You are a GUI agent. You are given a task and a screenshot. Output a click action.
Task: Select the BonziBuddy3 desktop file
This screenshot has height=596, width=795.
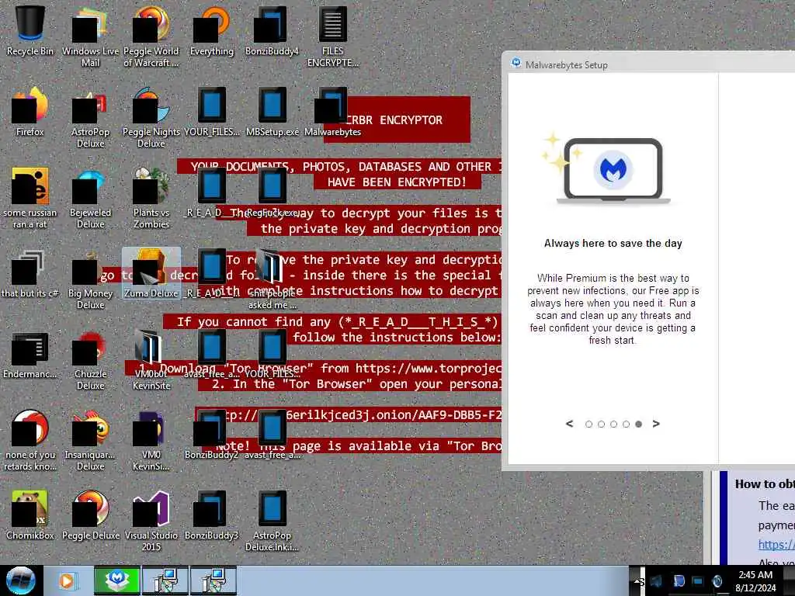click(x=211, y=515)
